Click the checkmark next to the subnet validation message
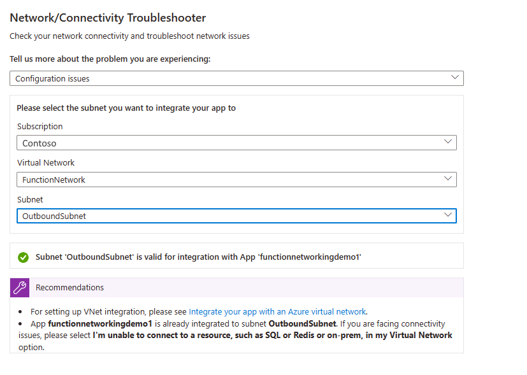Screen dimensions: 527x375 tap(24, 257)
